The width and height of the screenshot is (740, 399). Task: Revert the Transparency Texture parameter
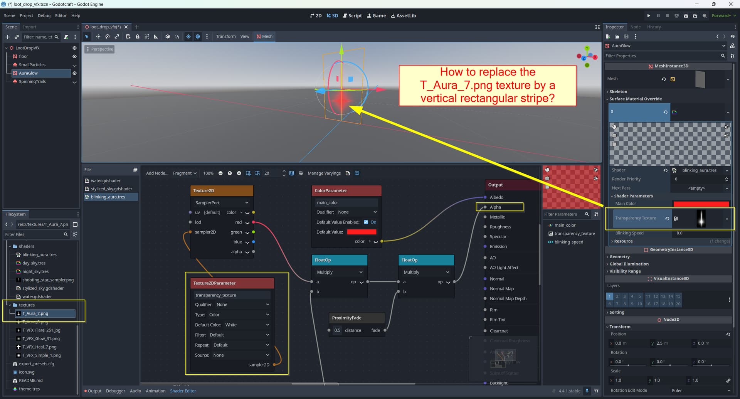tap(667, 219)
